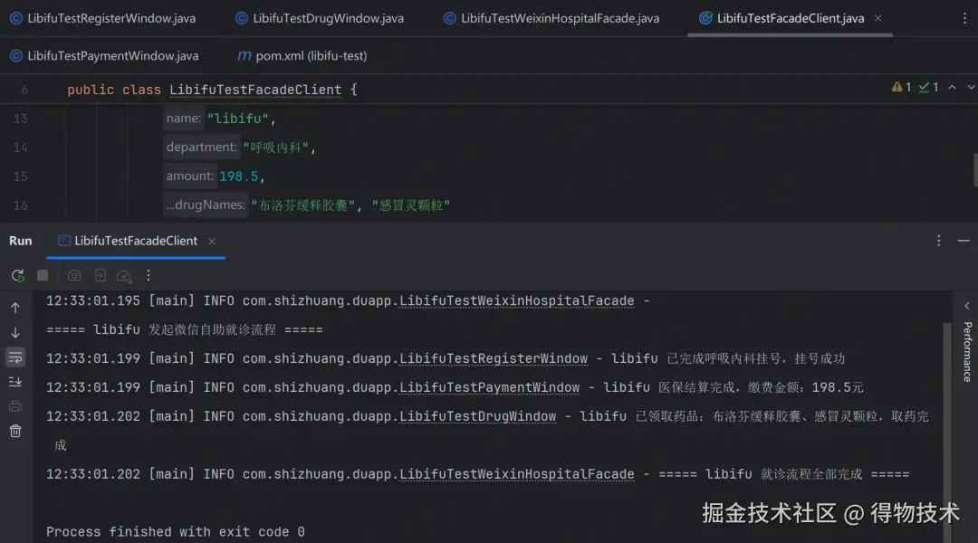The width and height of the screenshot is (978, 543).
Task: Open the LibifuTestRegisterWindow link in console
Action: point(494,358)
